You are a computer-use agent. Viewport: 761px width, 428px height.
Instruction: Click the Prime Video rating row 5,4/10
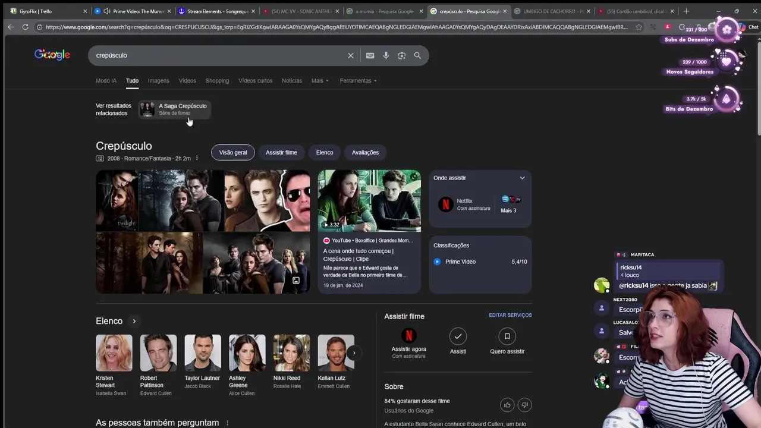480,262
